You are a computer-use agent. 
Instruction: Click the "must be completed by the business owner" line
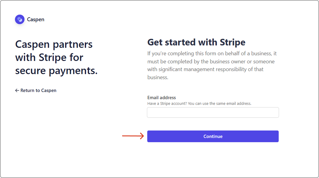211,62
